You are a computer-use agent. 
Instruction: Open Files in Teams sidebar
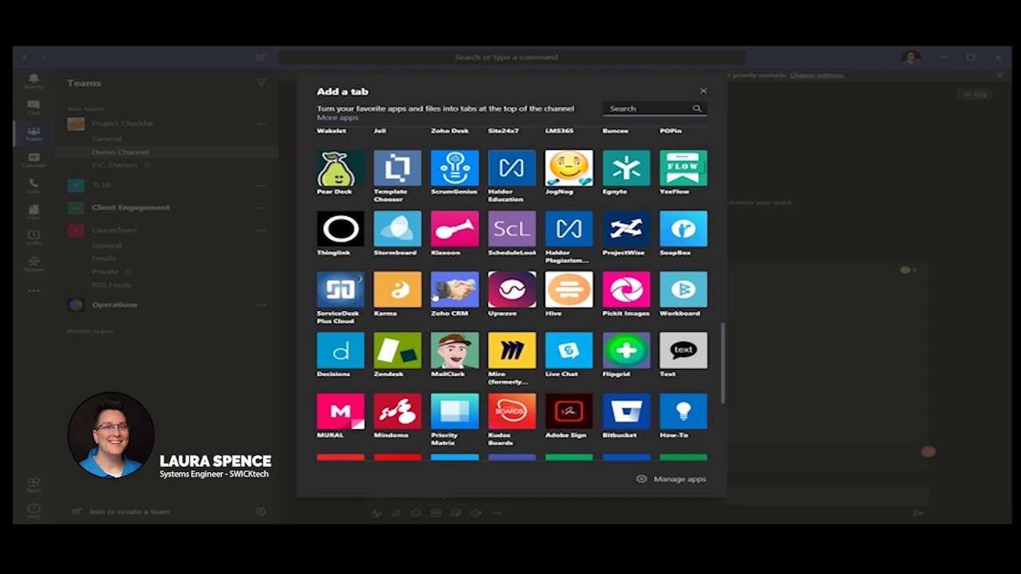34,211
